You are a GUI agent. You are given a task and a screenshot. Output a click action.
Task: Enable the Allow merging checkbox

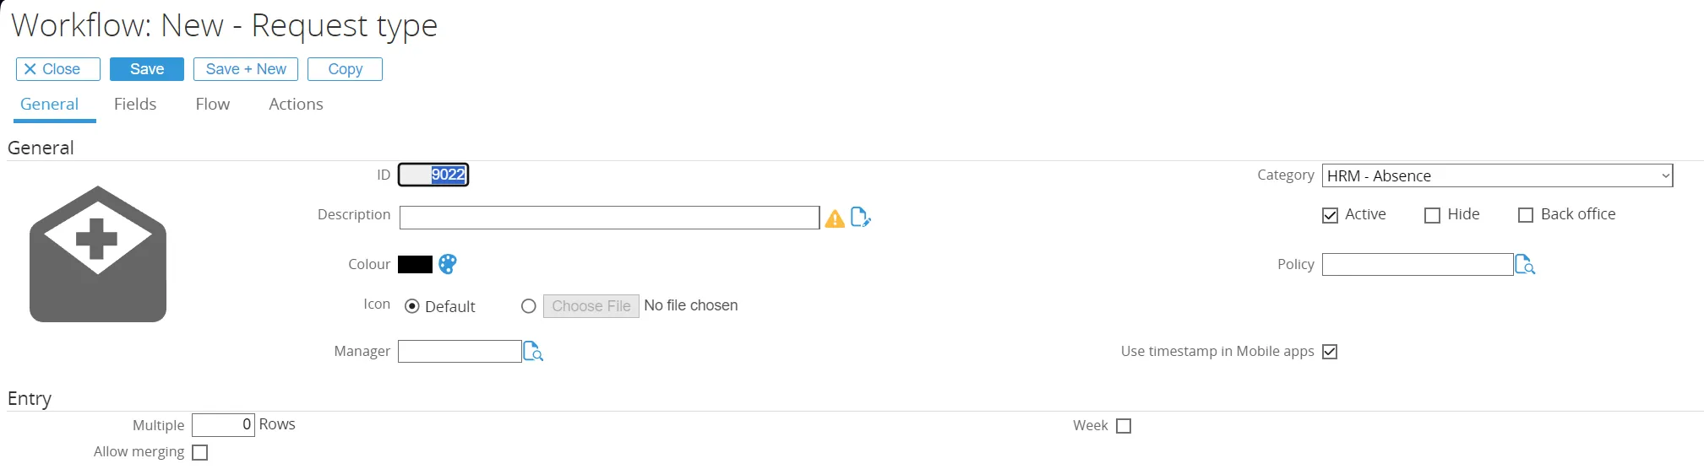click(x=199, y=453)
